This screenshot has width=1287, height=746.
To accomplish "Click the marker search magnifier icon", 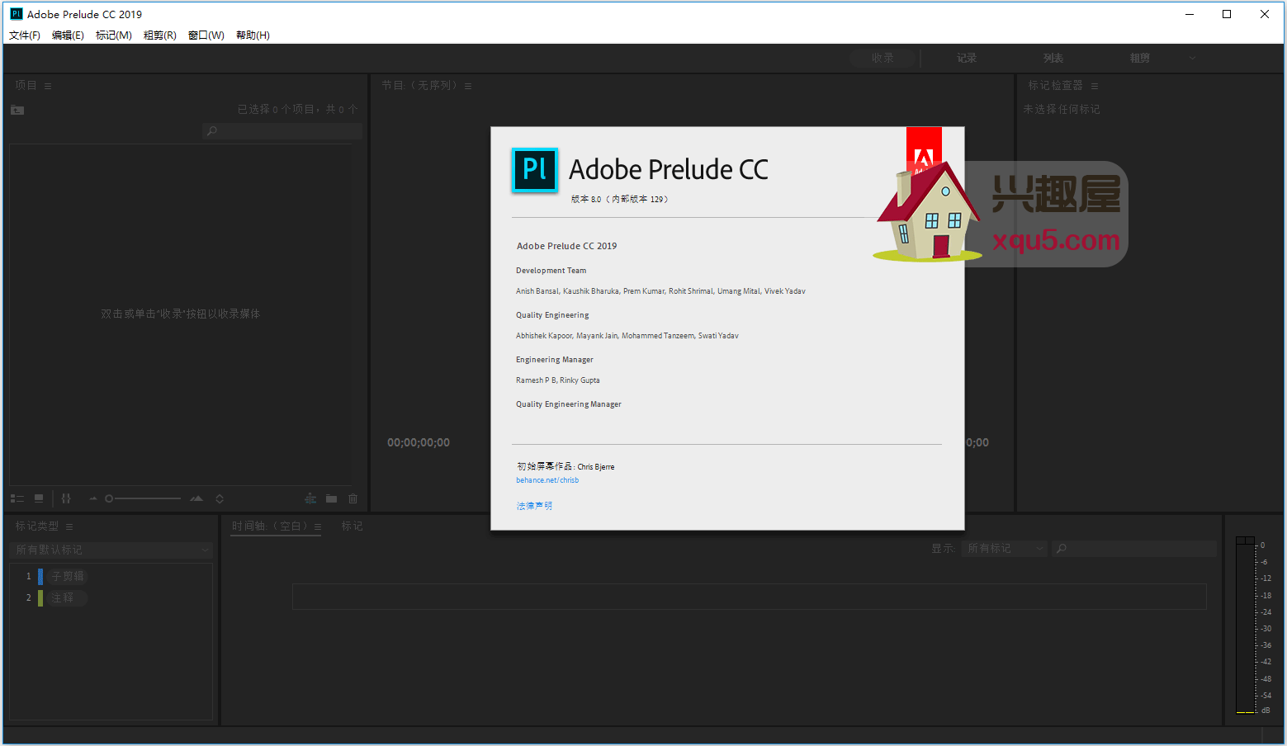I will (1062, 549).
